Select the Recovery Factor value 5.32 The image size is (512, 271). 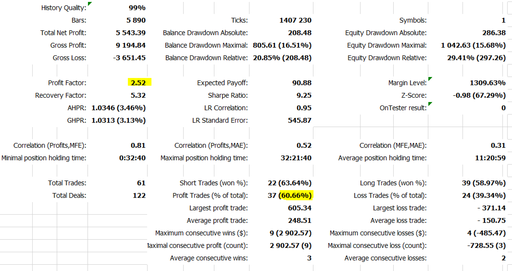137,95
